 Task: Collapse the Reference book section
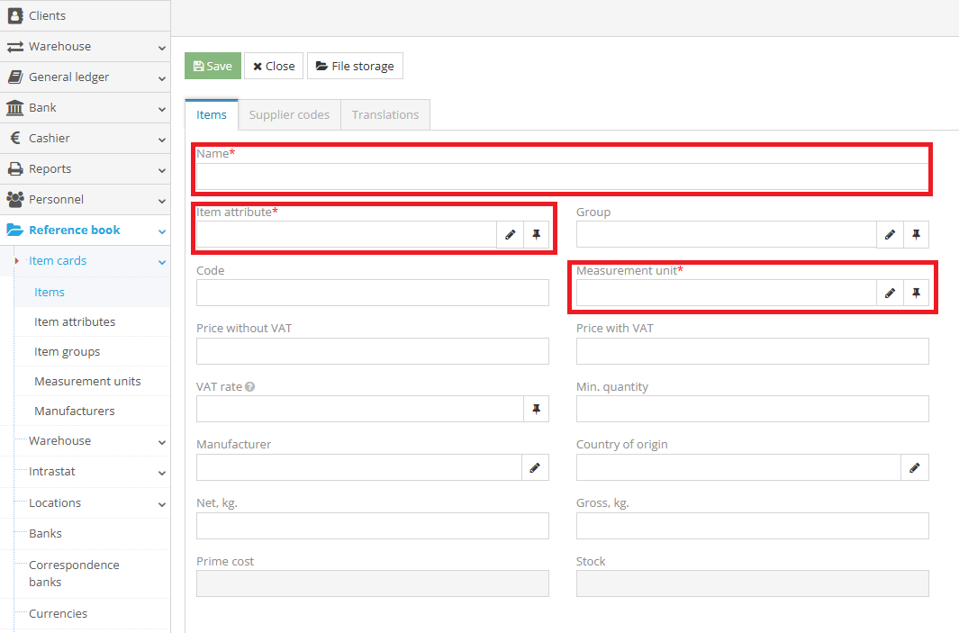85,231
